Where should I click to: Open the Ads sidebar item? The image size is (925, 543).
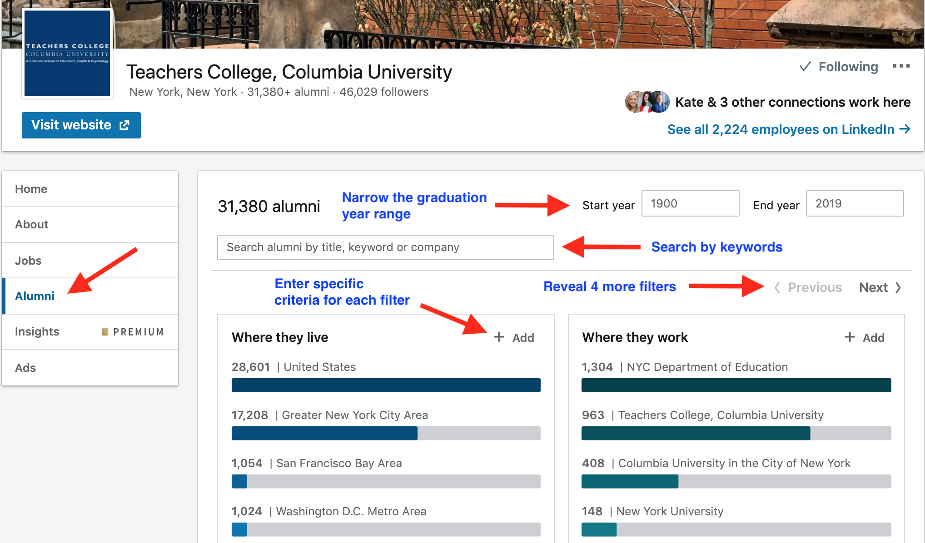pyautogui.click(x=25, y=368)
